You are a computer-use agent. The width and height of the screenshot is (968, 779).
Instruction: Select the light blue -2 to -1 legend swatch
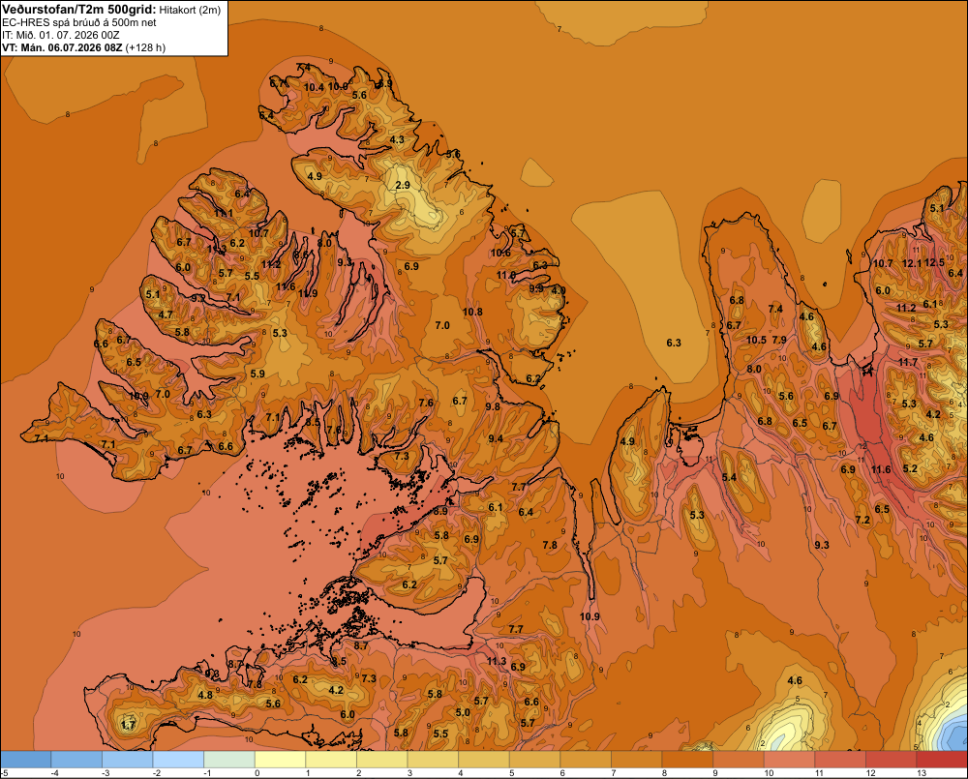tap(178, 760)
